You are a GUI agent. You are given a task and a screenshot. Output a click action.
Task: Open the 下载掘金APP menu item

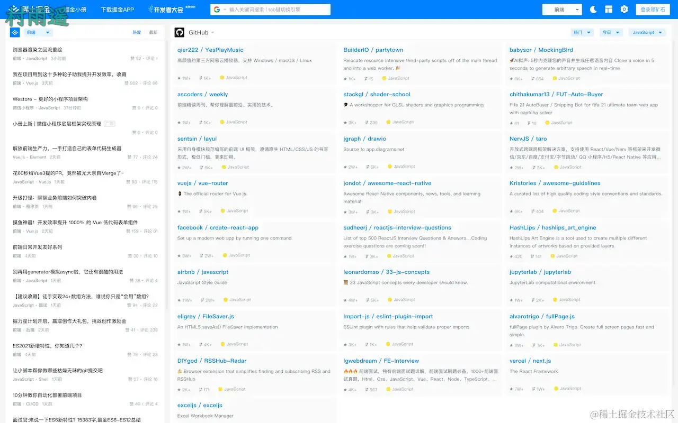(118, 10)
